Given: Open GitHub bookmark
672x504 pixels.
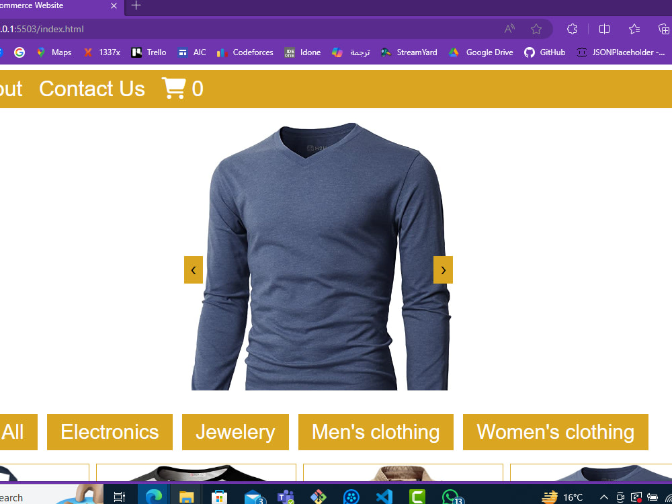Looking at the screenshot, I should (x=545, y=52).
